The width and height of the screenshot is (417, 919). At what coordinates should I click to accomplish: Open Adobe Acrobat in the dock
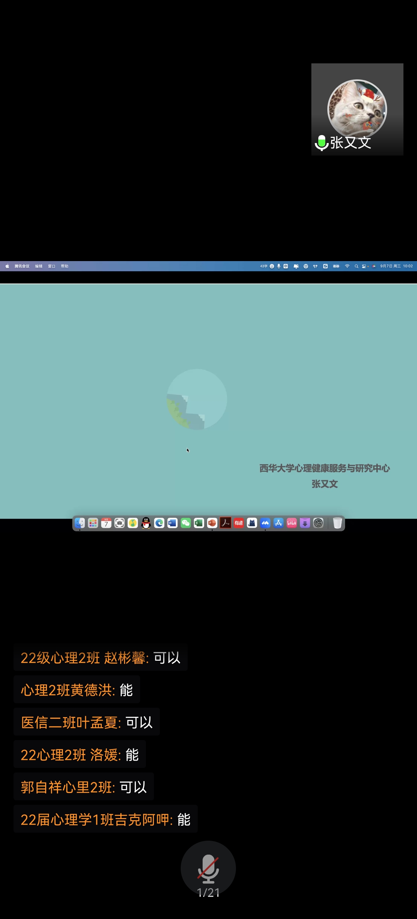226,523
